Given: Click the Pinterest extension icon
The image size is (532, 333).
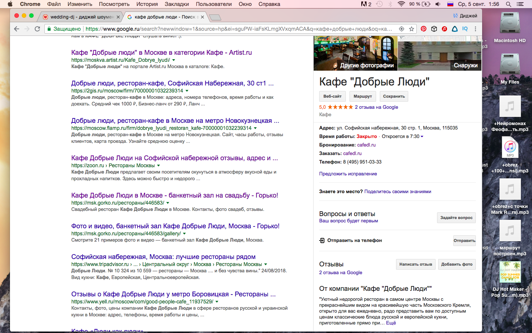Looking at the screenshot, I should tap(423, 29).
